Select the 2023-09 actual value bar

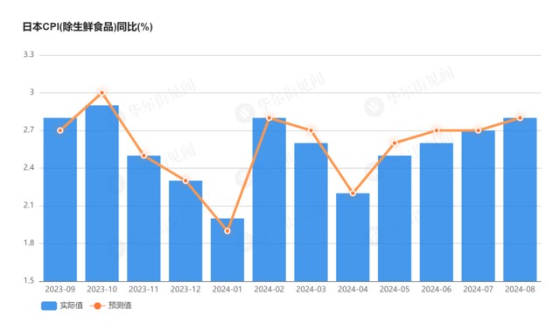pyautogui.click(x=60, y=200)
